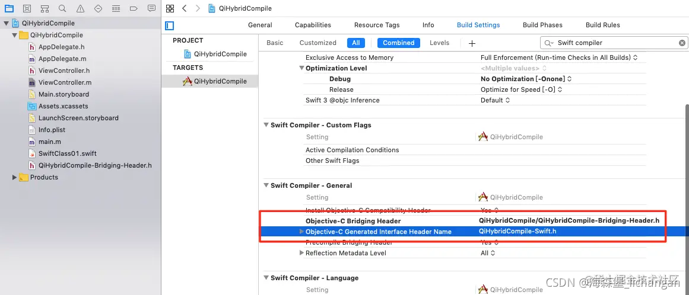Go back with the left chevron

(x=185, y=8)
